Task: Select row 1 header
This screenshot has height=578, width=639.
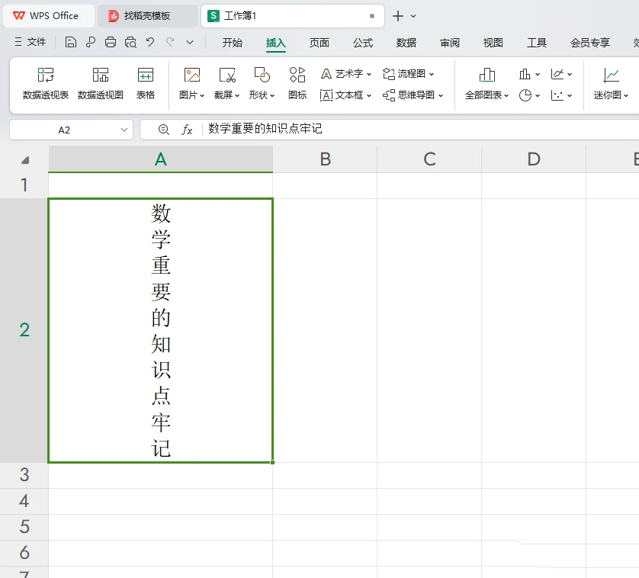Action: (x=24, y=185)
